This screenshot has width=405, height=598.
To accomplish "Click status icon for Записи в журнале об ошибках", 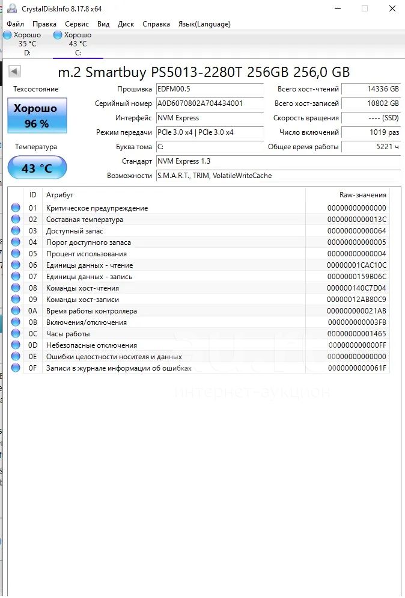I will tap(16, 368).
